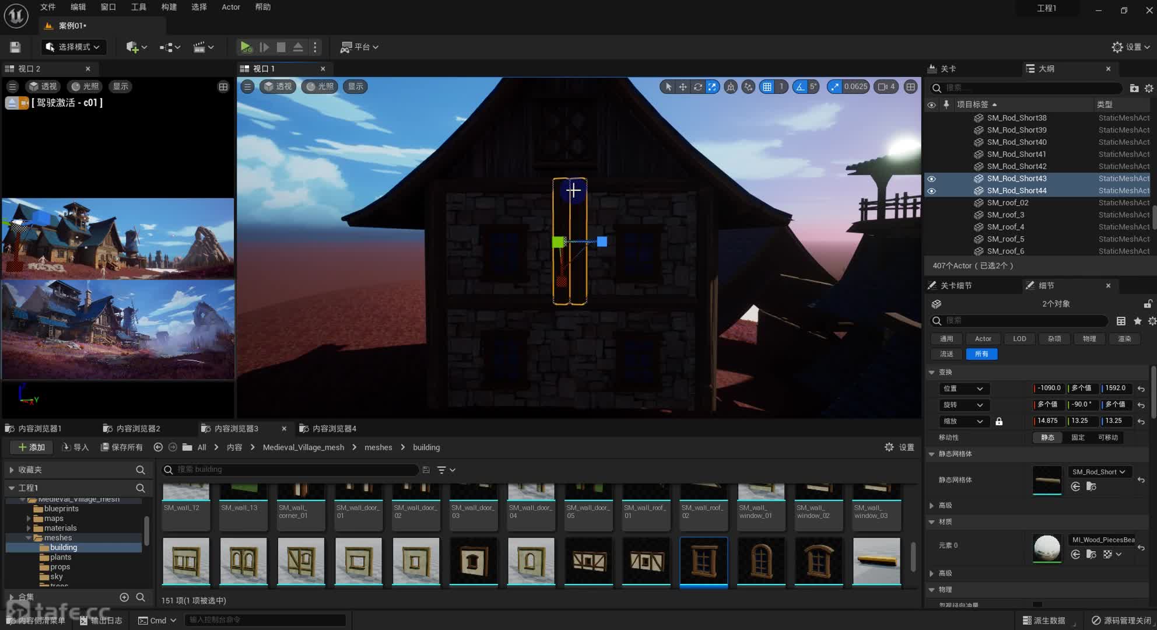1157x630 pixels.
Task: Activate the Rotate gizmo tool
Action: click(x=697, y=87)
